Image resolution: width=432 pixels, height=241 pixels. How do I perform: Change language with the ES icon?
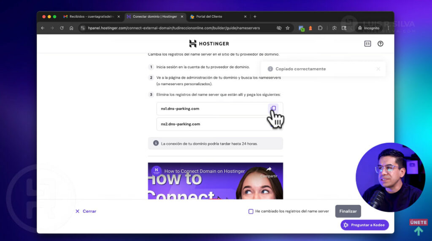[367, 44]
